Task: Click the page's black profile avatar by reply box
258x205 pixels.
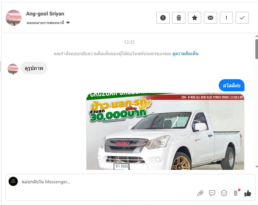Action: 13,181
